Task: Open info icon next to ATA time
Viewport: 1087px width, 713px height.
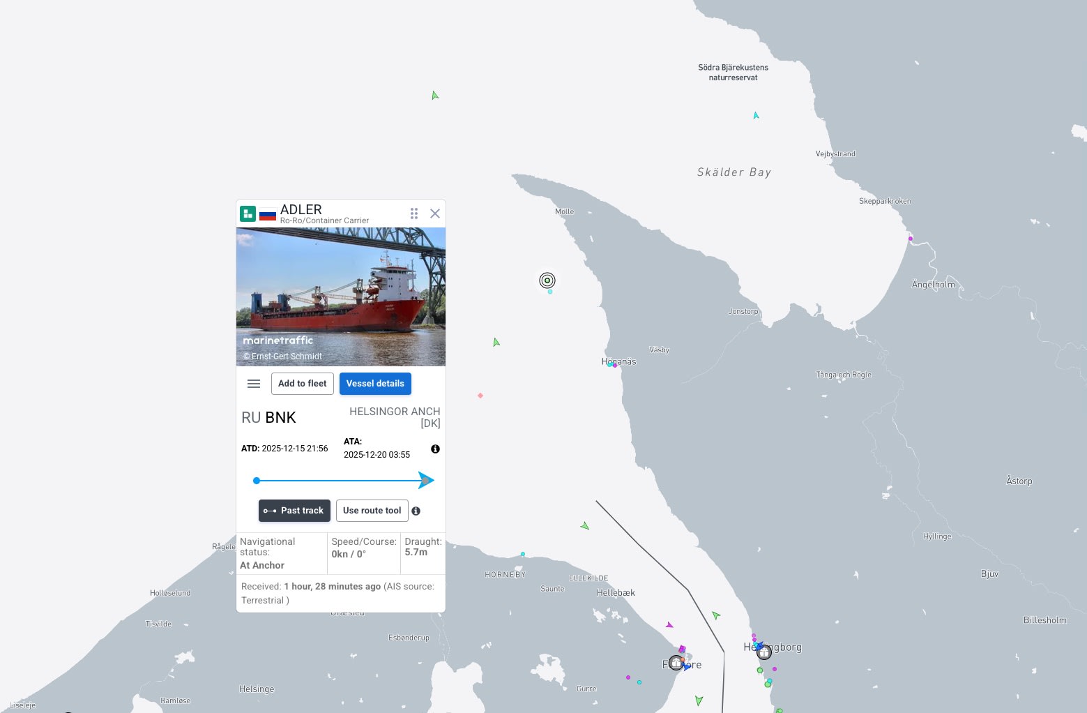Action: (435, 449)
